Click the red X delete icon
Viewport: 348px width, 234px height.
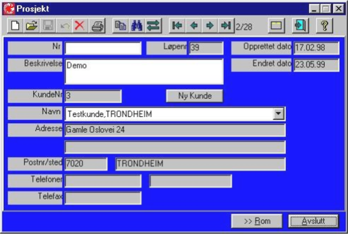[x=80, y=26]
